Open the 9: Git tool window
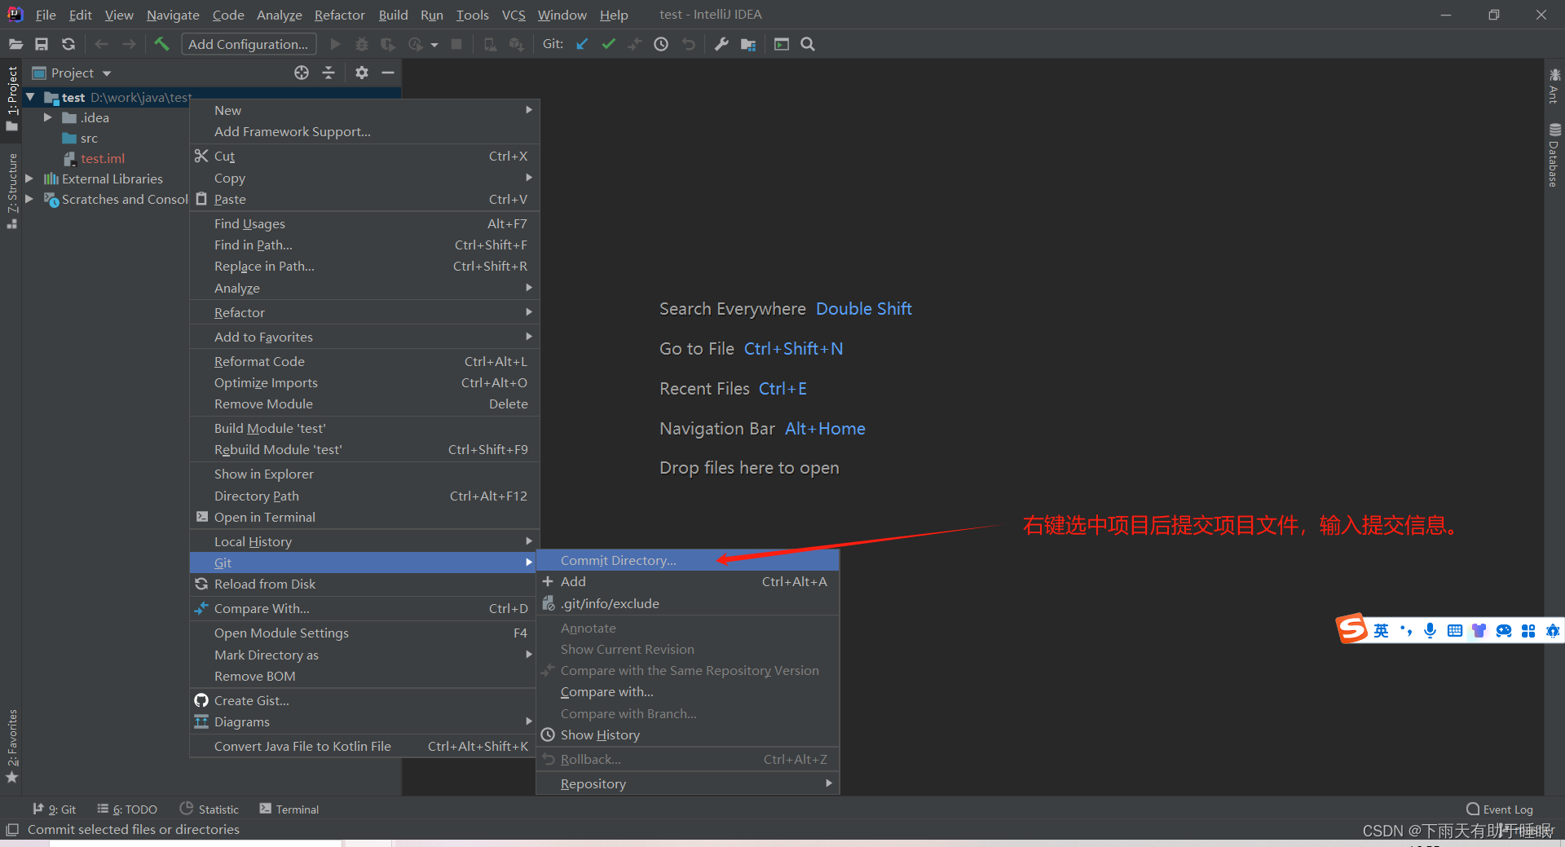This screenshot has height=847, width=1565. [x=54, y=809]
